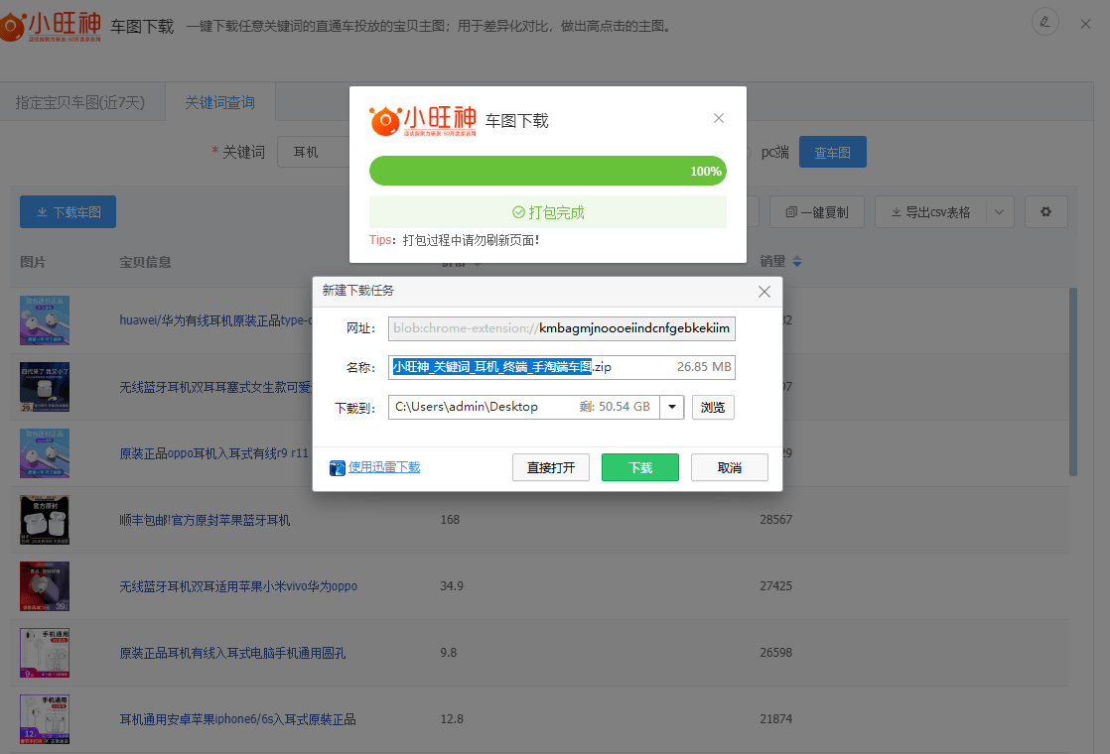Click the 网址 blob URL field
1110x754 pixels.
(561, 328)
